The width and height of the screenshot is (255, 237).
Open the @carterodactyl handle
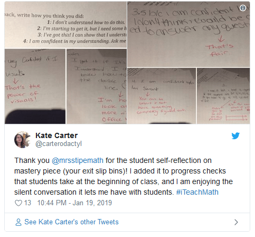click(59, 144)
